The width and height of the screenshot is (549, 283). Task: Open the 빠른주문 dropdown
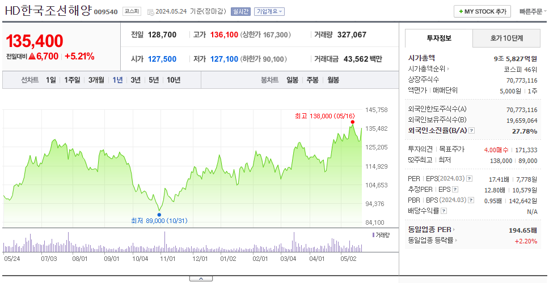533,11
